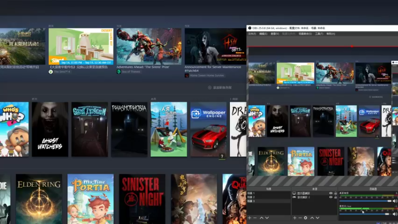Open the Home Sweet Home Survive label link
The width and height of the screenshot is (398, 224).
tap(207, 76)
